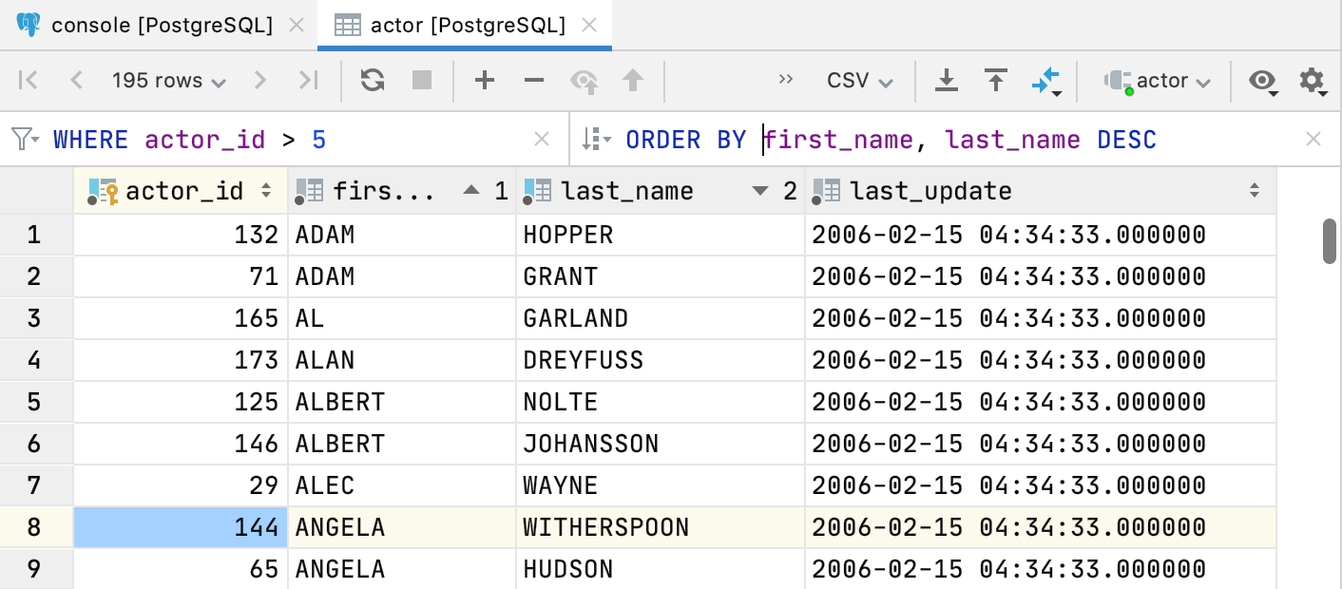
Task: Open the compare data icon
Action: tap(1046, 81)
